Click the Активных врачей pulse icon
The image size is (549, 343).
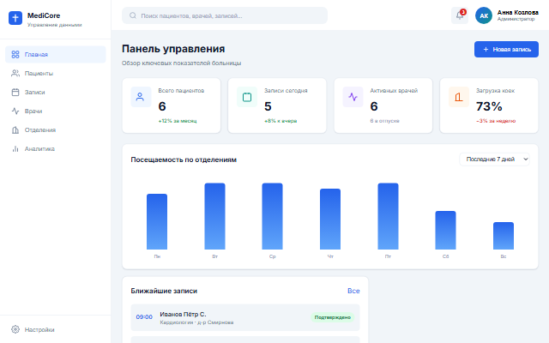[353, 97]
